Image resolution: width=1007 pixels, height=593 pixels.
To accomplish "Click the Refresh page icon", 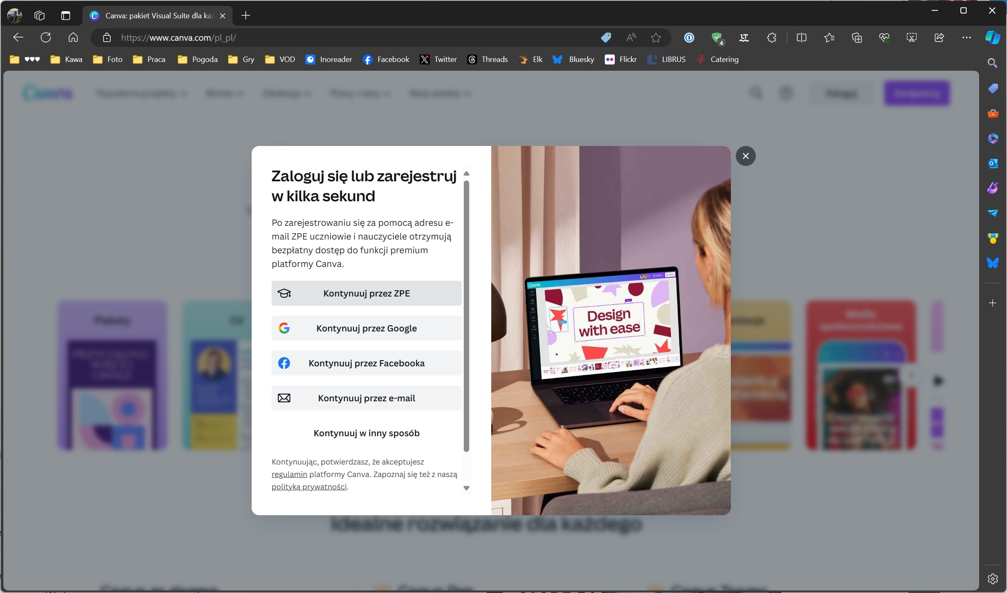I will pyautogui.click(x=46, y=37).
